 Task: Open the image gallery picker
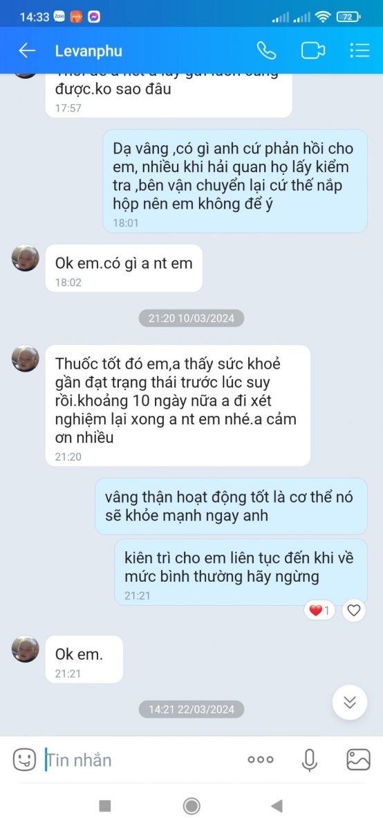tap(358, 759)
